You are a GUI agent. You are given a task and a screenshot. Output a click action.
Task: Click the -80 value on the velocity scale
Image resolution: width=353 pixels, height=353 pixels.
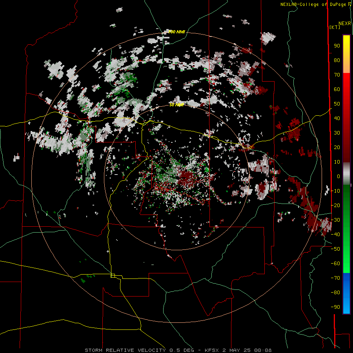[335, 293]
